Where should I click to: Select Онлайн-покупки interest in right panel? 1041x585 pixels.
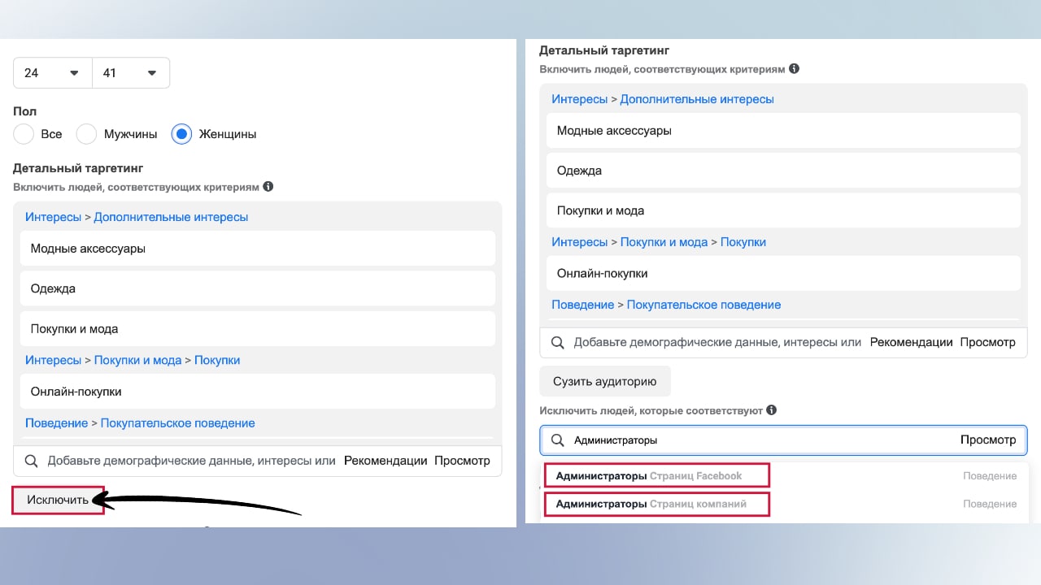602,274
